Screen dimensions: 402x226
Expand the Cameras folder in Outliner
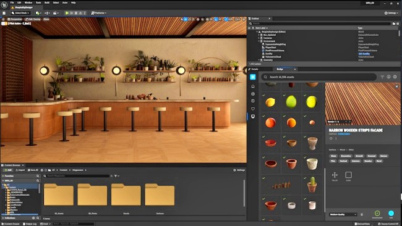tap(259, 38)
